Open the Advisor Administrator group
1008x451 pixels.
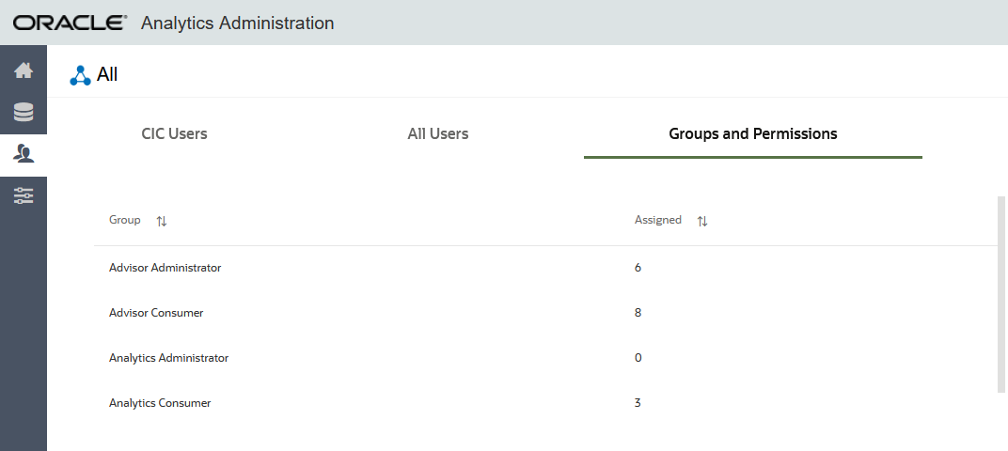point(165,268)
